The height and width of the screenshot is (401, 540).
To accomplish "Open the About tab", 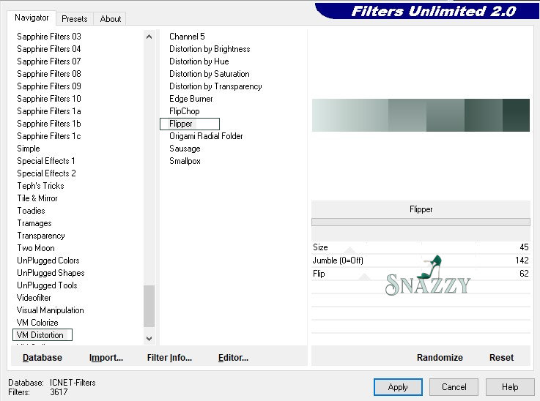I will (111, 19).
